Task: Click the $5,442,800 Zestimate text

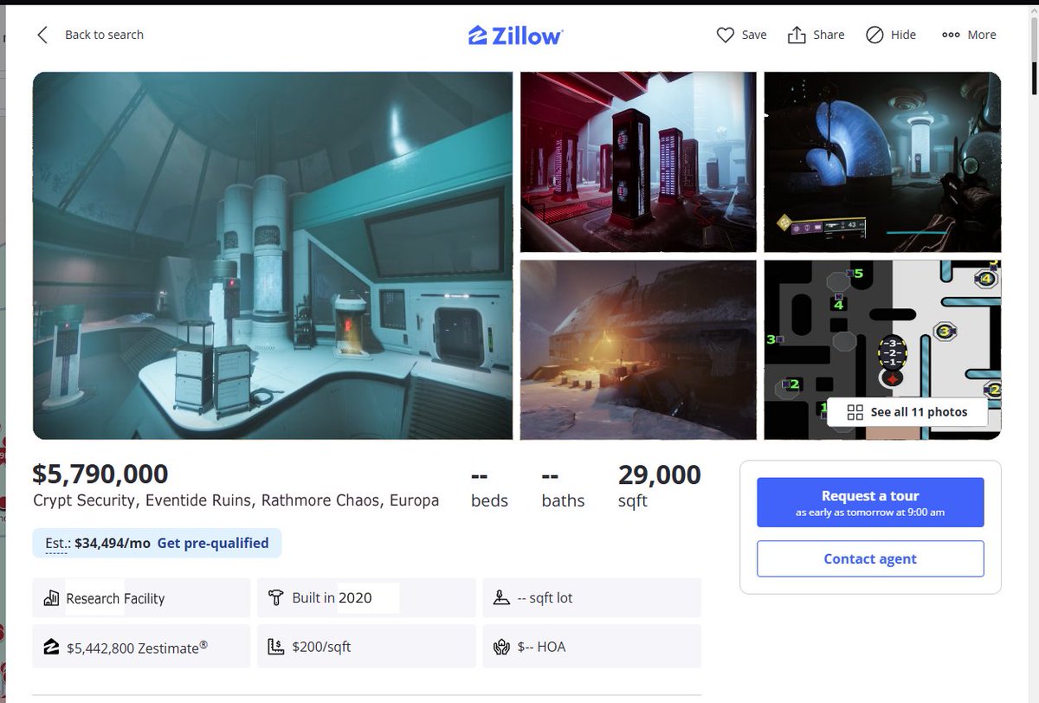Action: click(x=137, y=647)
